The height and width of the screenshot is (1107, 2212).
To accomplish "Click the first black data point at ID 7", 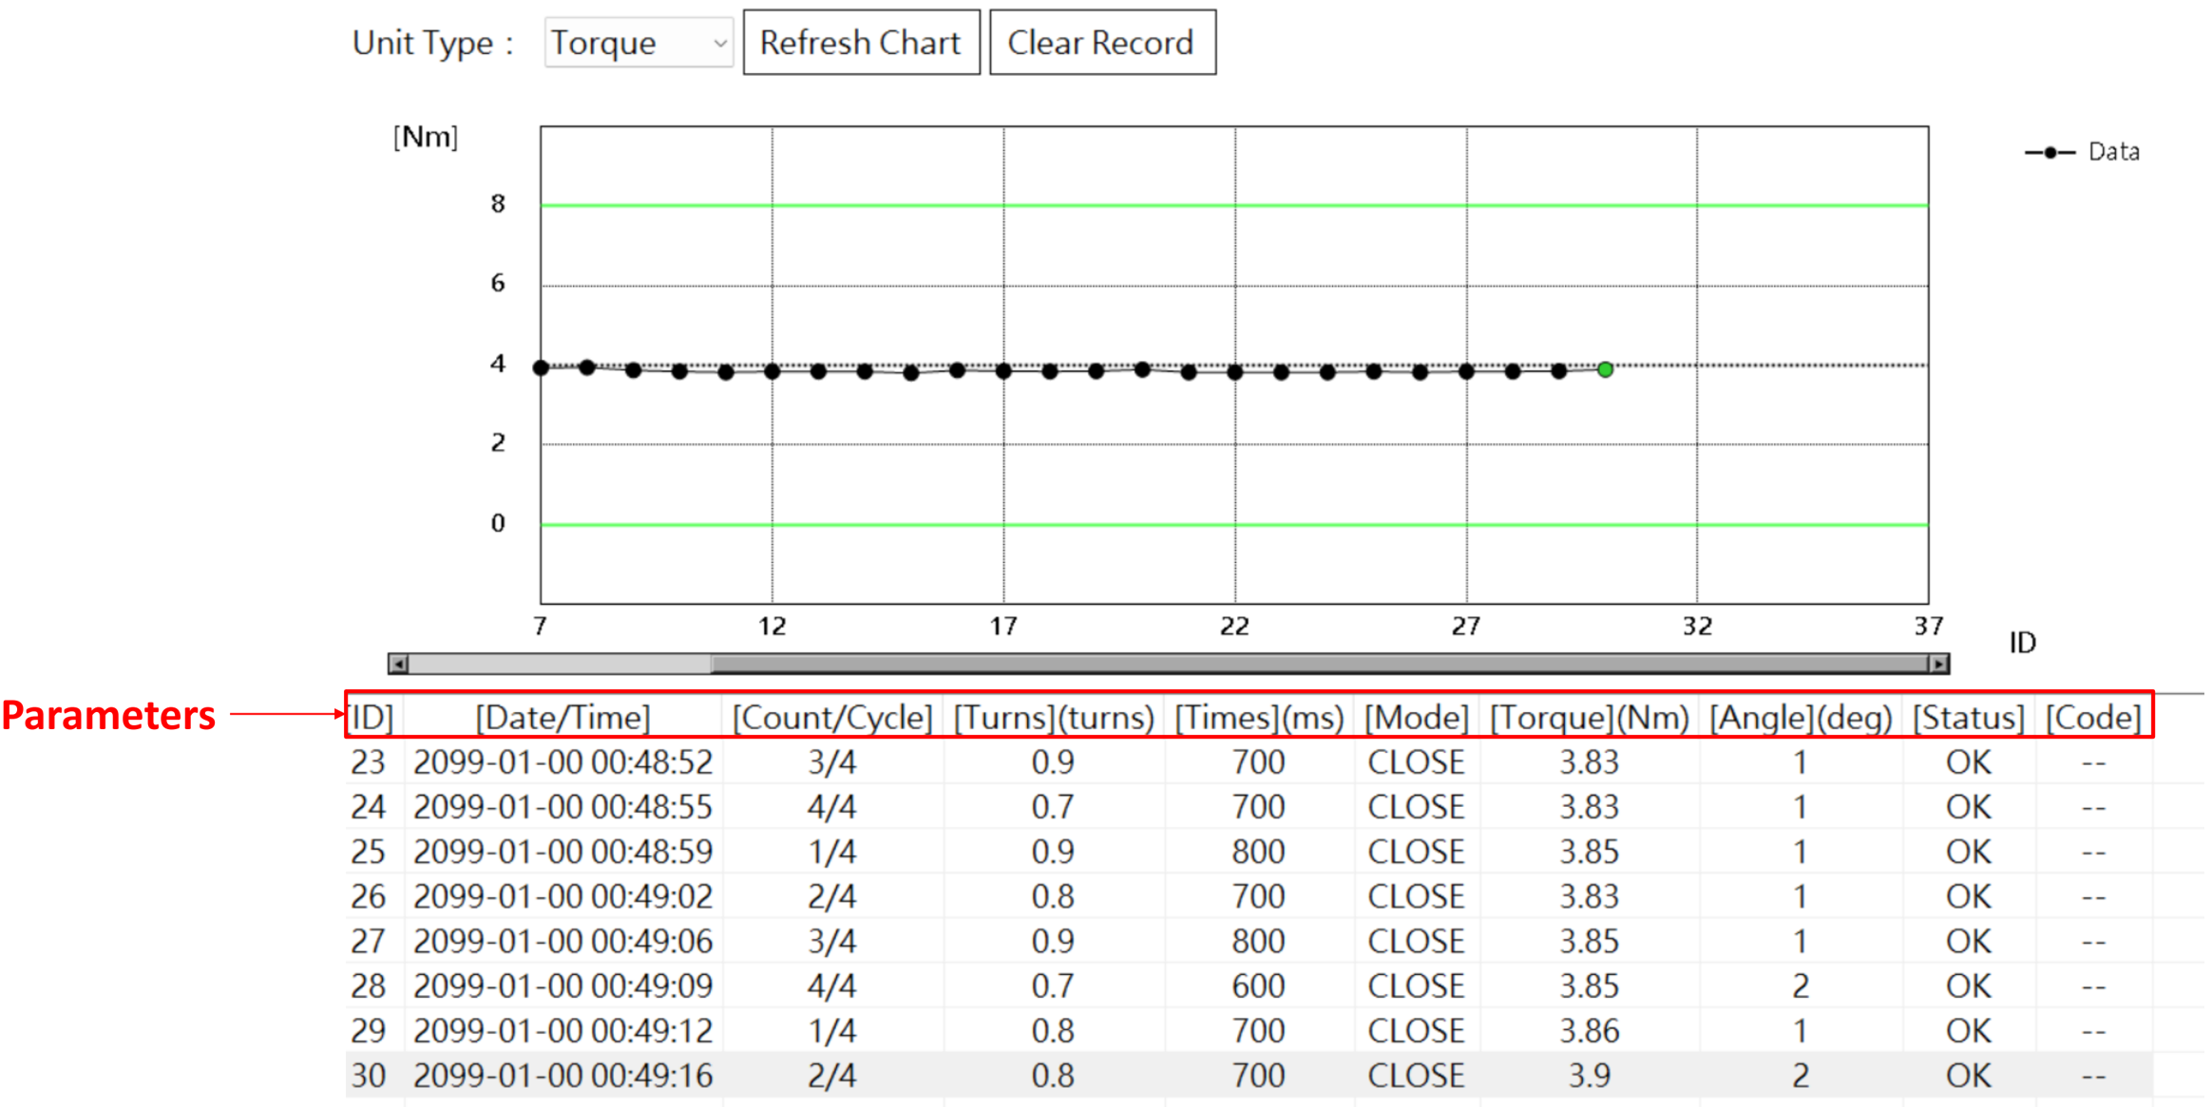I will [541, 367].
